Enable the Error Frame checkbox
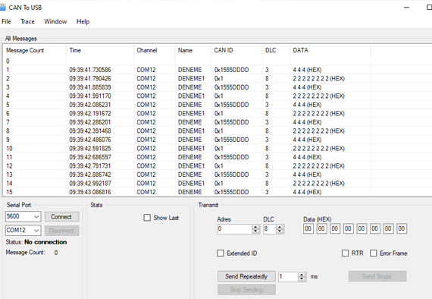 373,253
